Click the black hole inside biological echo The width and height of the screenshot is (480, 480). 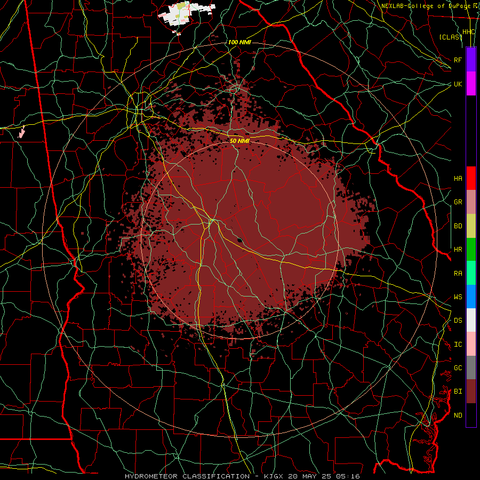click(x=240, y=239)
